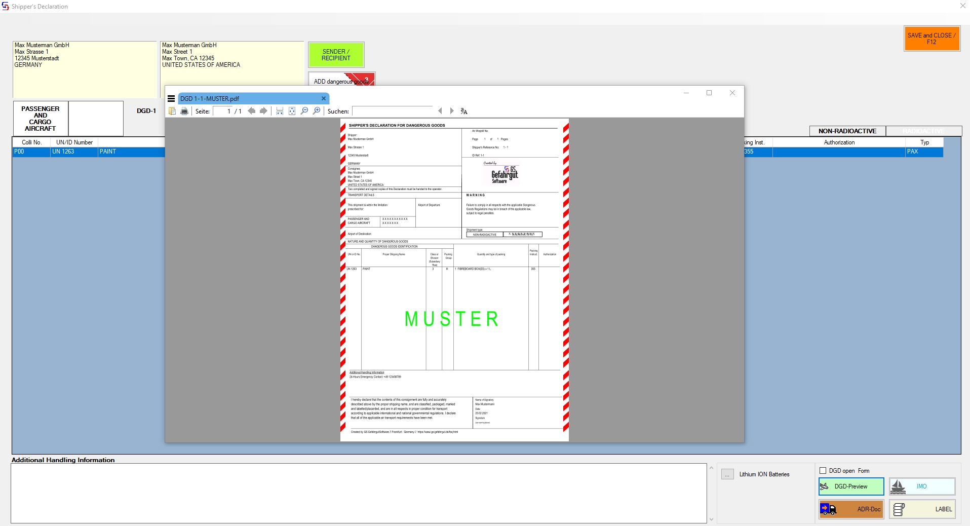The width and height of the screenshot is (970, 526).
Task: Toggle match case search option icon
Action: (x=464, y=111)
